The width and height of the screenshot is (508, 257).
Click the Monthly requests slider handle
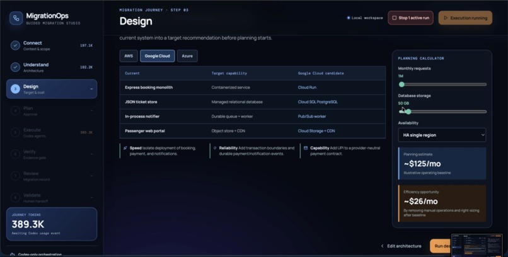click(401, 84)
